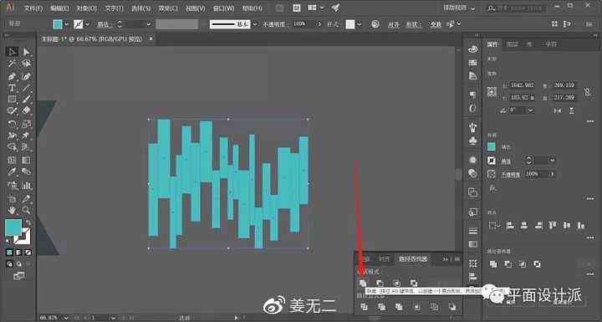Flip the selection horizontally in Properties

[558, 110]
